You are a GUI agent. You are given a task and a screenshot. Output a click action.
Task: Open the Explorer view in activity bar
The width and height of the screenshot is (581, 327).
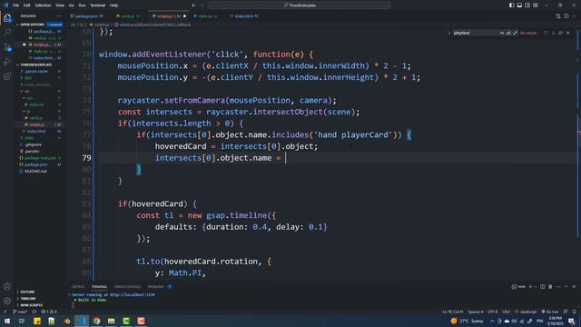point(7,18)
